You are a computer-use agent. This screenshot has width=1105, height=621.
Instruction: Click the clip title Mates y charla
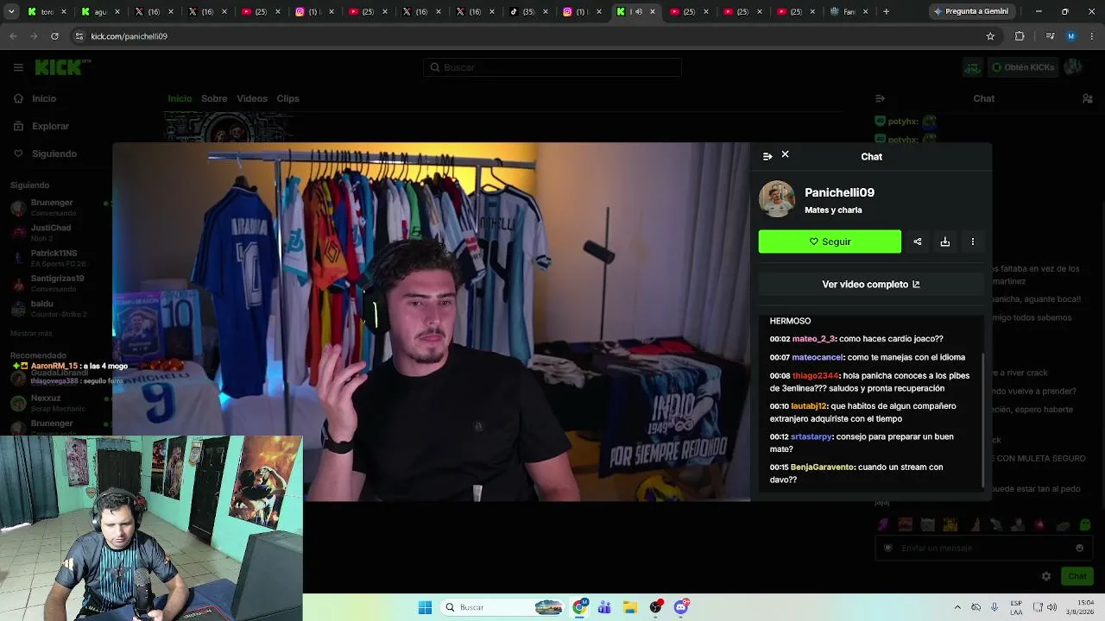point(833,210)
